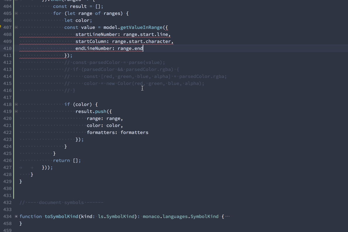The height and width of the screenshot is (232, 348).
Task: Click line number 404 in the gutter
Action: coord(7,6)
